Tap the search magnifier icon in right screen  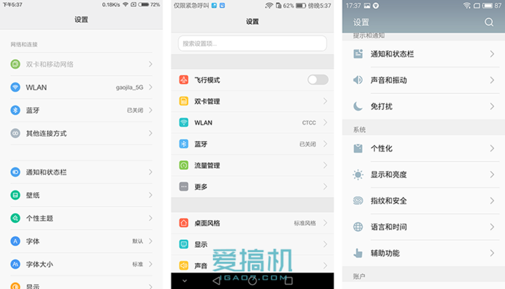click(x=489, y=22)
